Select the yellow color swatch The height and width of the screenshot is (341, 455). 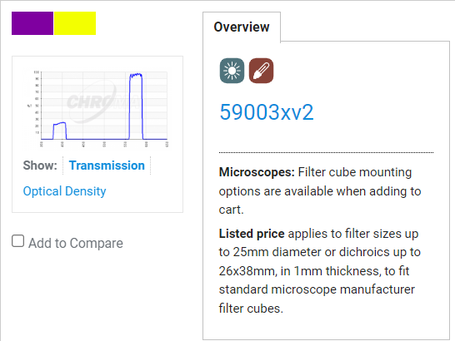75,23
